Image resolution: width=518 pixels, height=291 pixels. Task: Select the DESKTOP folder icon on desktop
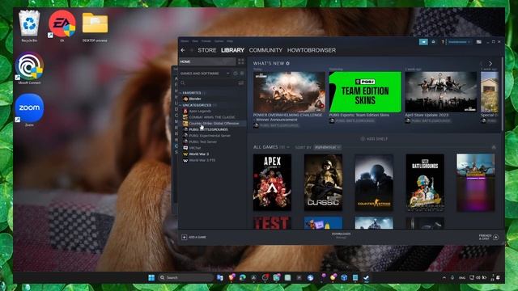95,27
